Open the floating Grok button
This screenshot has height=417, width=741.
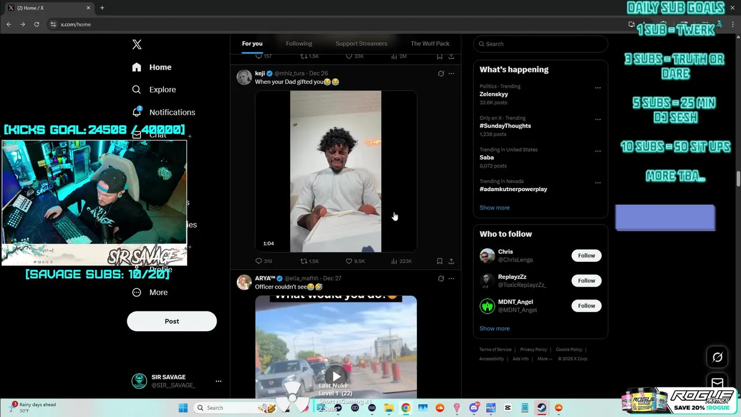tap(717, 357)
